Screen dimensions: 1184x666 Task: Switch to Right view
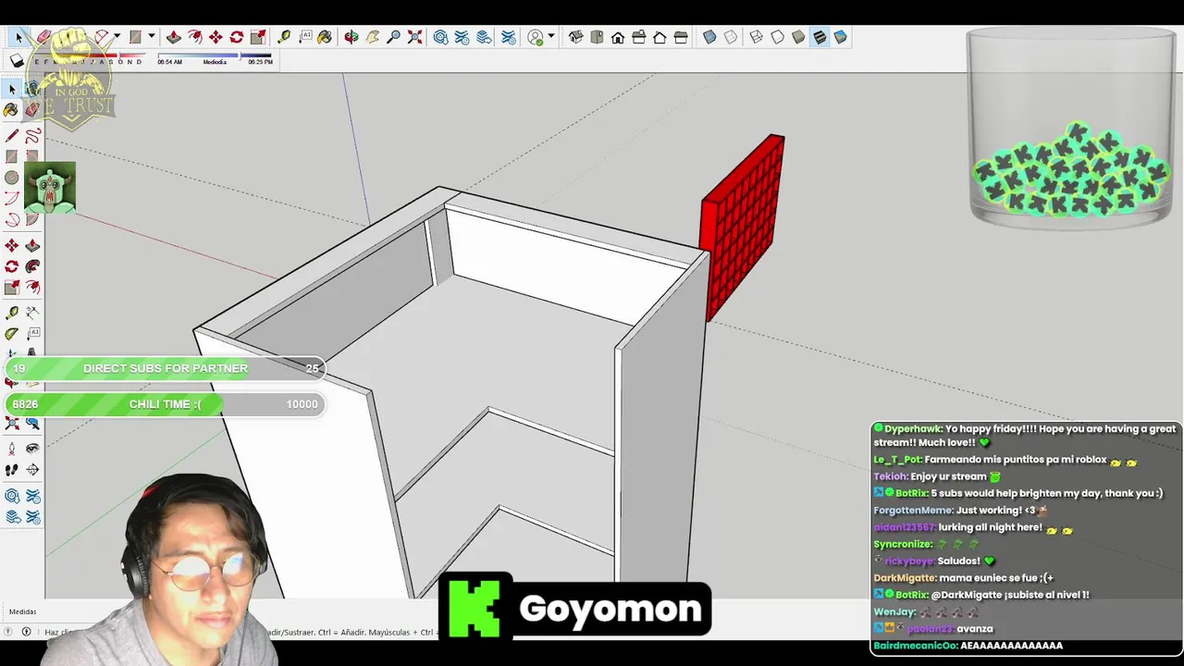tap(639, 37)
